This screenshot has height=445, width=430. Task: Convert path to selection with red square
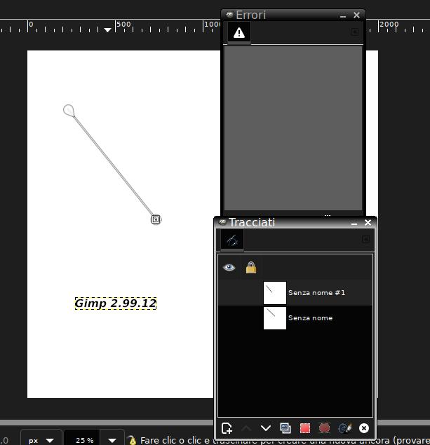[x=304, y=428]
